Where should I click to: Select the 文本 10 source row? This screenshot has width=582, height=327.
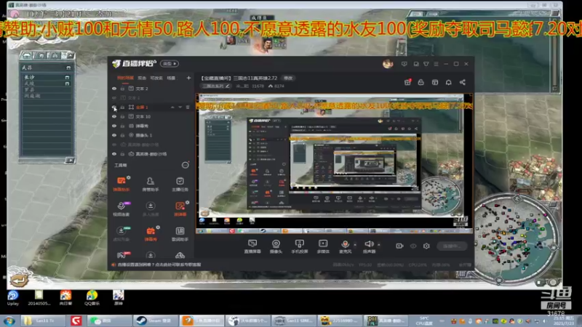tap(152, 116)
